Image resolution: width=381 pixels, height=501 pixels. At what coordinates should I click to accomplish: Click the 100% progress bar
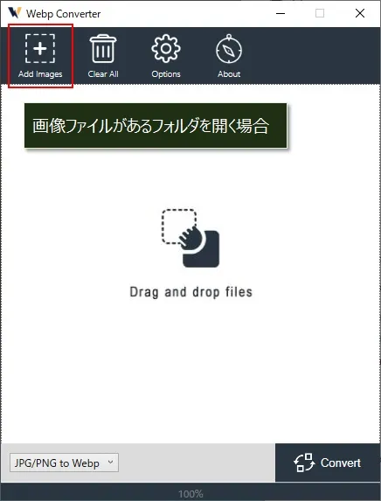point(190,492)
